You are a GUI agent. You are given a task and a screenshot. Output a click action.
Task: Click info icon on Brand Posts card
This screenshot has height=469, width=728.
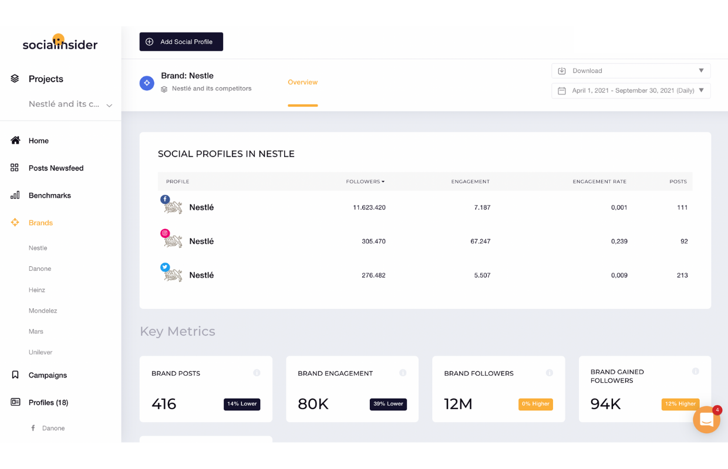click(x=257, y=373)
